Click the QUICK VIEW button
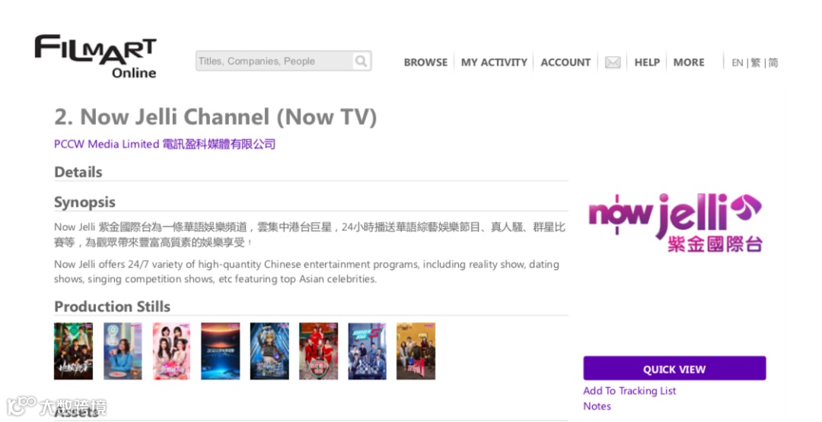The height and width of the screenshot is (422, 822). click(674, 369)
